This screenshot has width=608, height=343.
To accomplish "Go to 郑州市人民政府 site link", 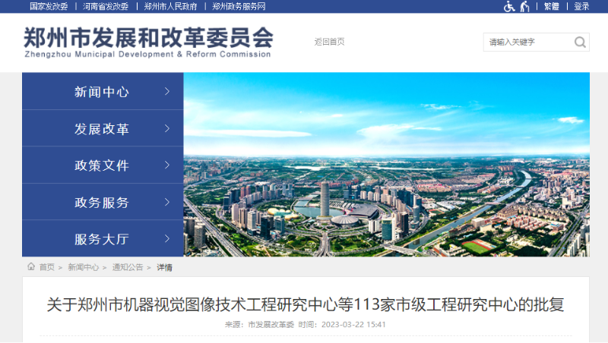I will [x=171, y=6].
